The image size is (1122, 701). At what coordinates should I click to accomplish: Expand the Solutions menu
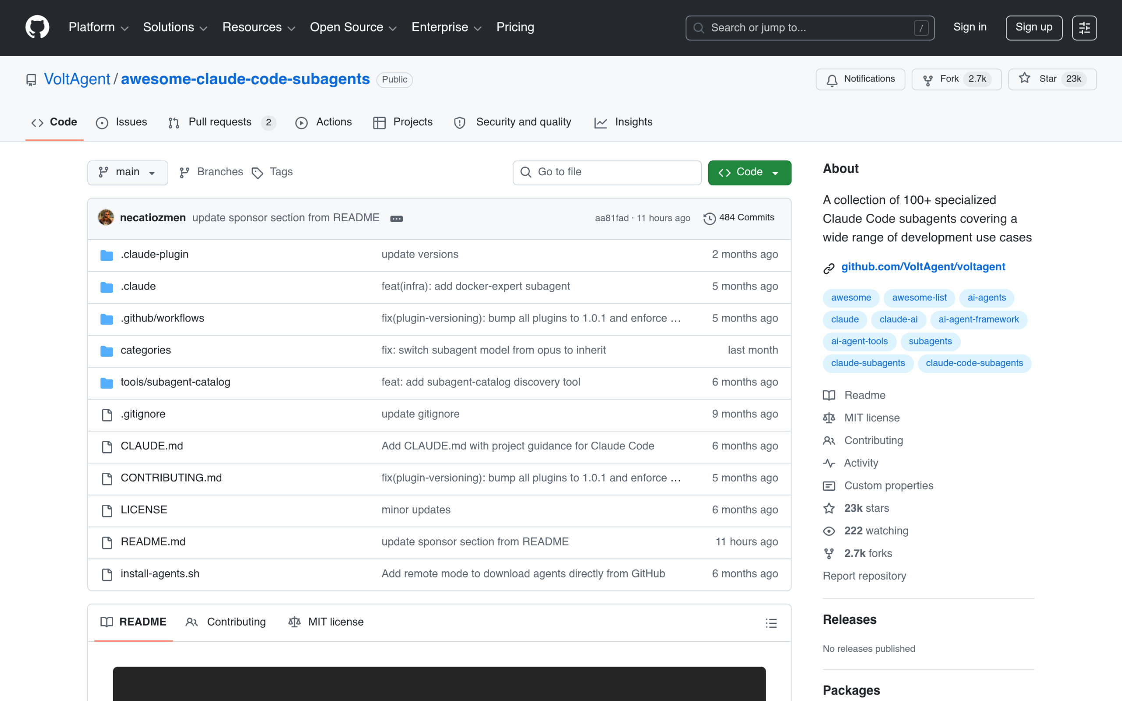tap(175, 27)
